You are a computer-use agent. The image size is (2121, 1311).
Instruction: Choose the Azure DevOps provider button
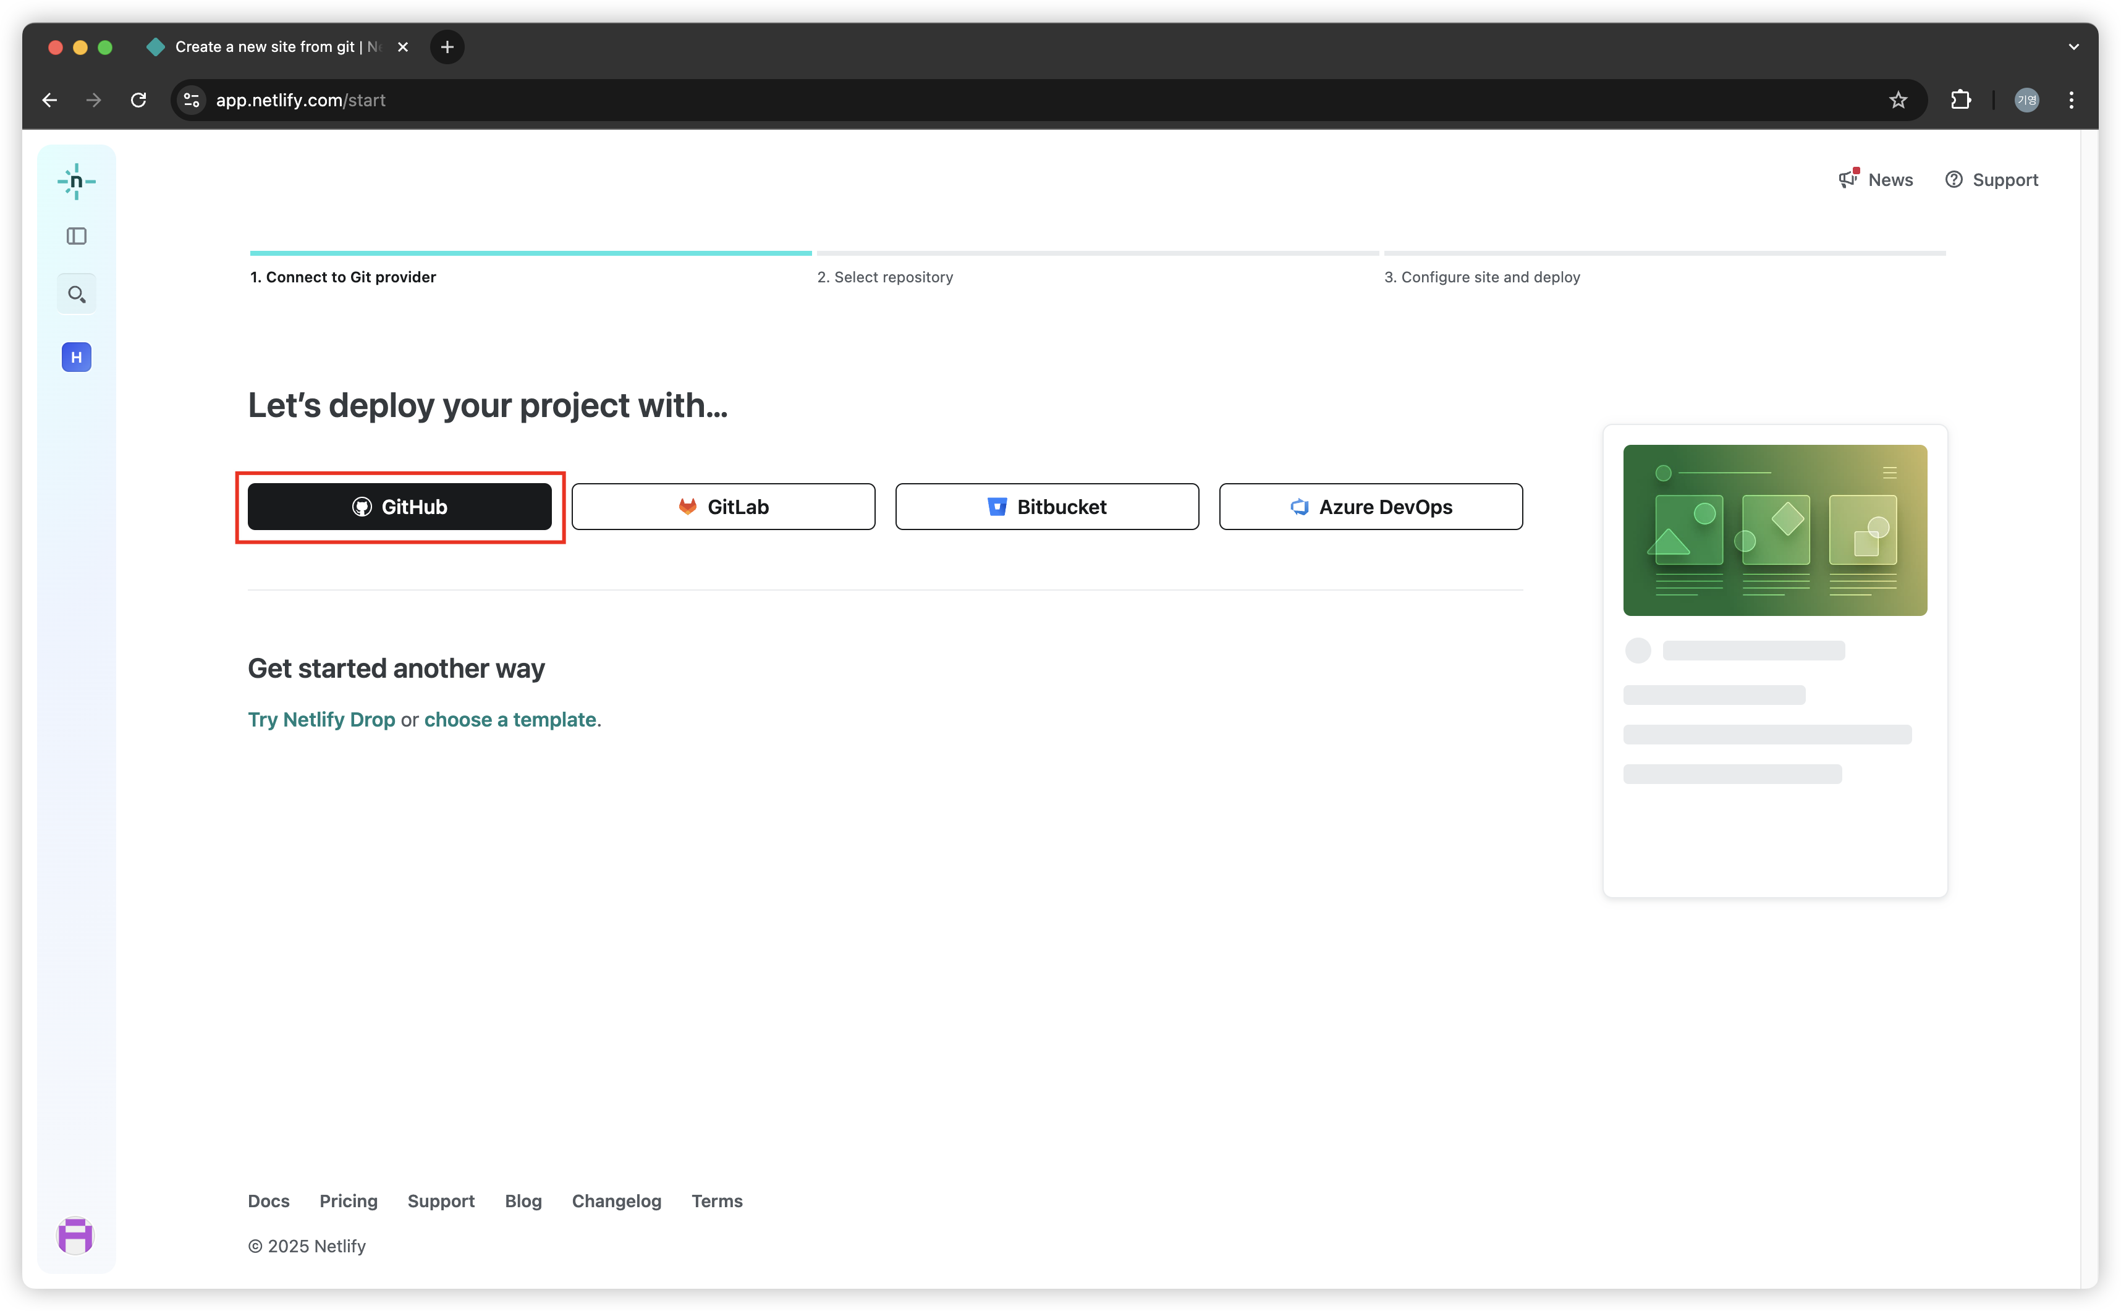point(1371,507)
